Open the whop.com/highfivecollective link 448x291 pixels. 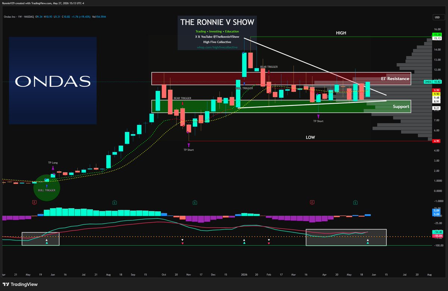[217, 47]
